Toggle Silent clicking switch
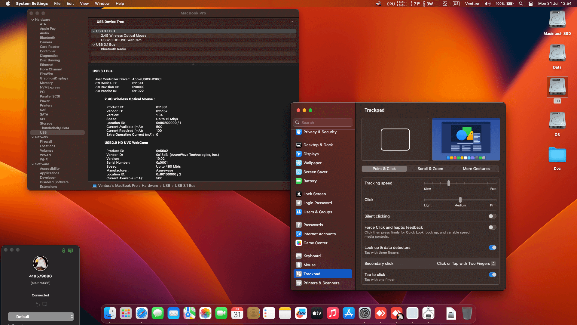Screen dimensions: 577x325 [492, 216]
